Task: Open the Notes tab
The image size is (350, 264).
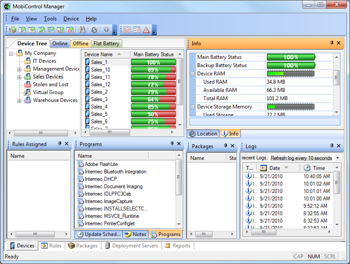Action: point(135,234)
